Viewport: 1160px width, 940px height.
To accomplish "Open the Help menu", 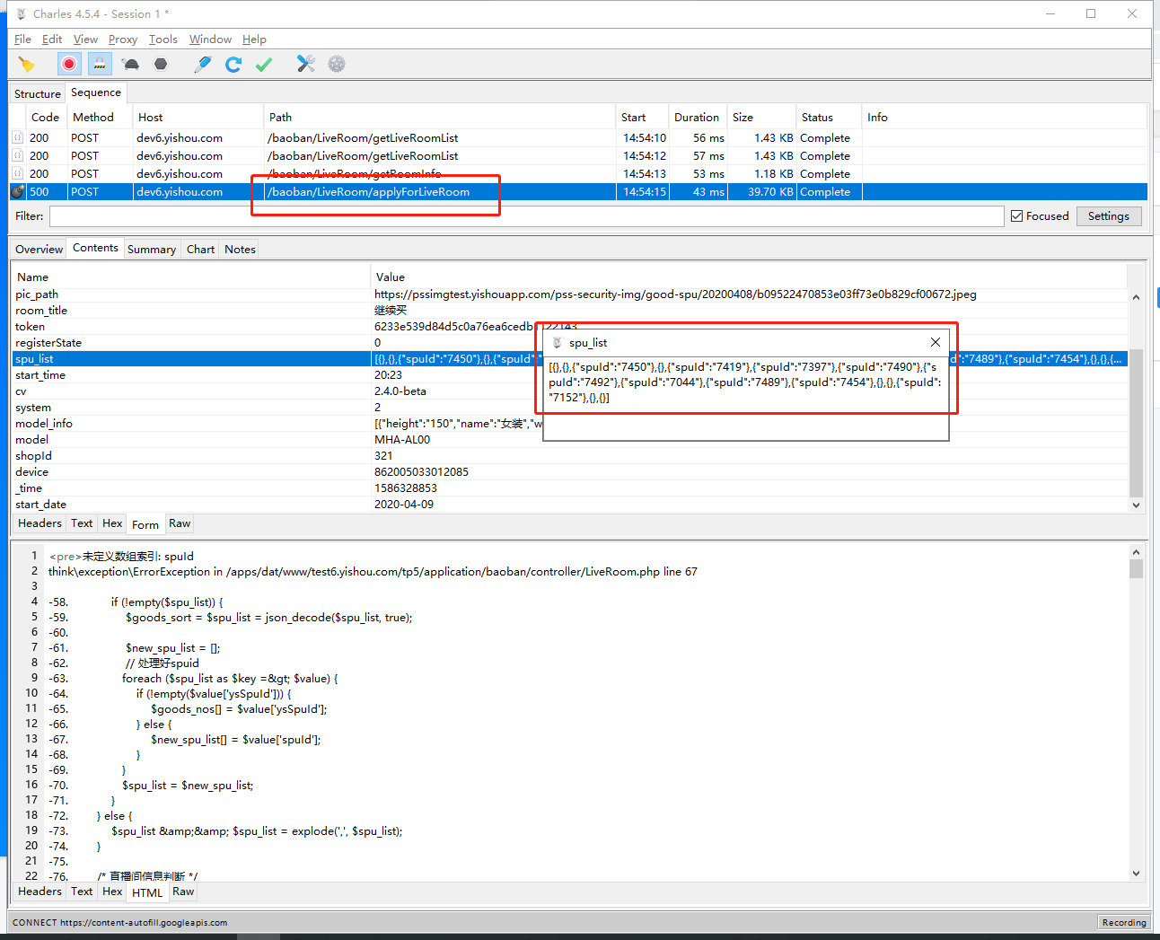I will (254, 40).
